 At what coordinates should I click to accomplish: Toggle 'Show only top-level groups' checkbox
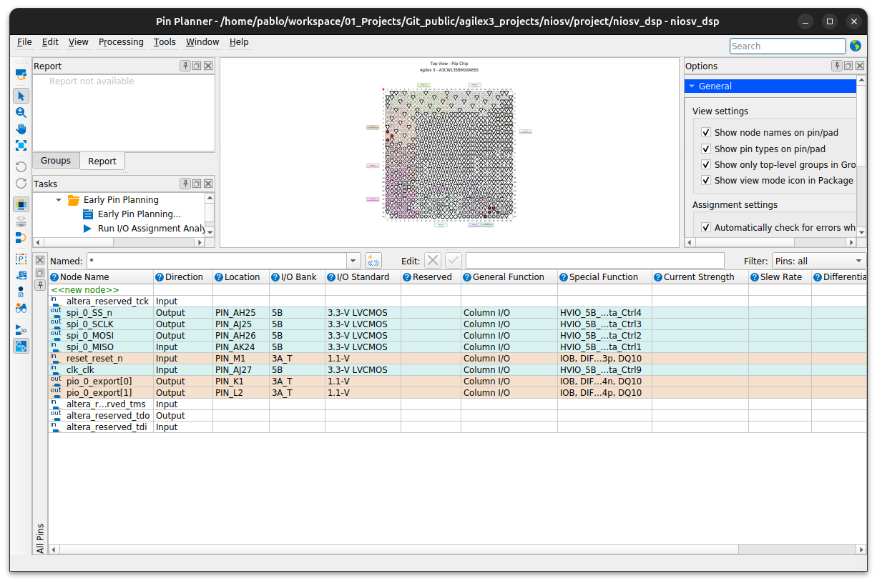point(706,165)
